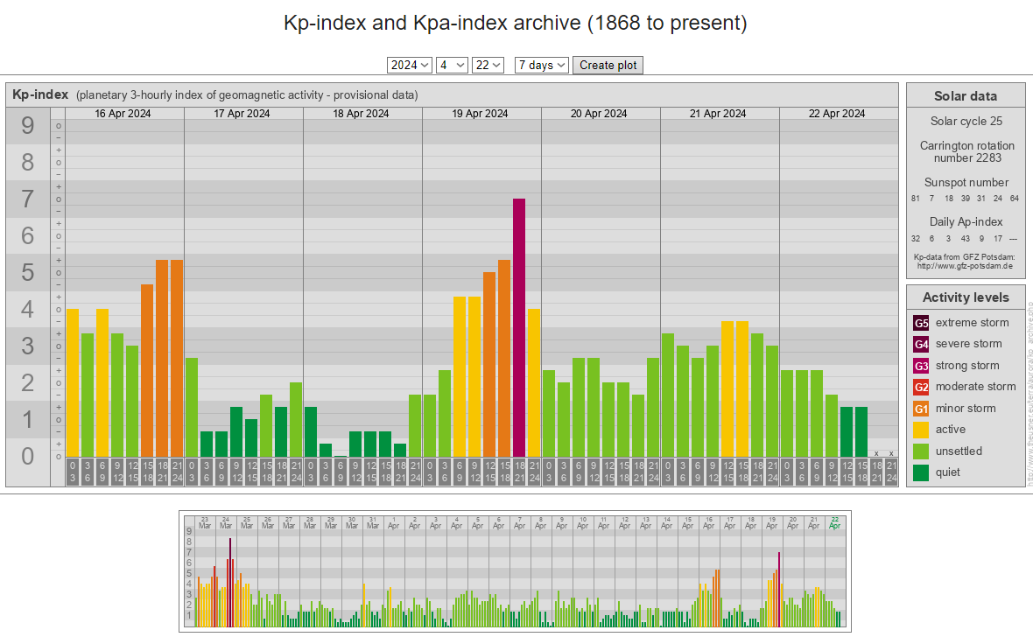
Task: Open the year dropdown showing 2024
Action: click(x=409, y=66)
